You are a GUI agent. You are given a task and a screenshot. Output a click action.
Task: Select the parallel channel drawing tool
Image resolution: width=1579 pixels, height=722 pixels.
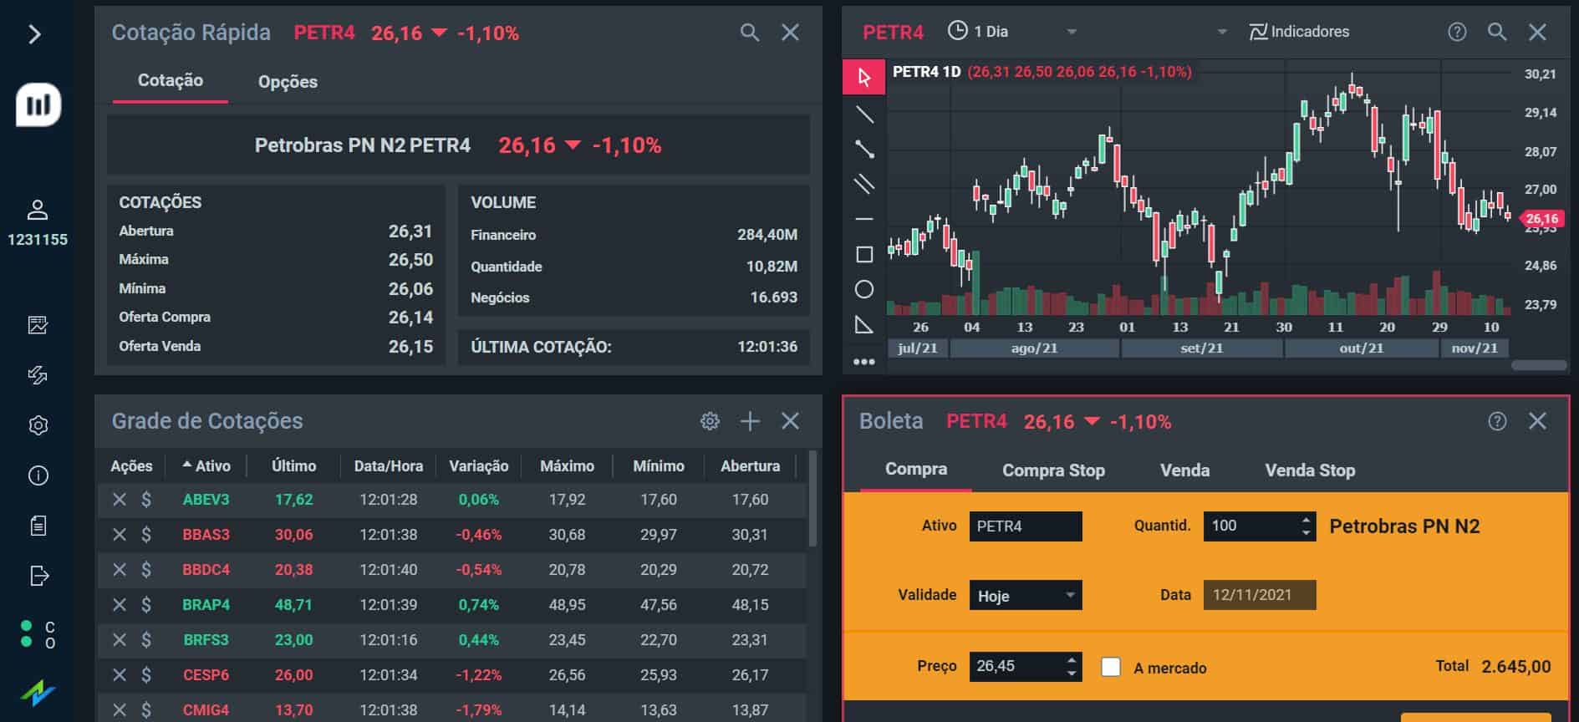click(864, 184)
